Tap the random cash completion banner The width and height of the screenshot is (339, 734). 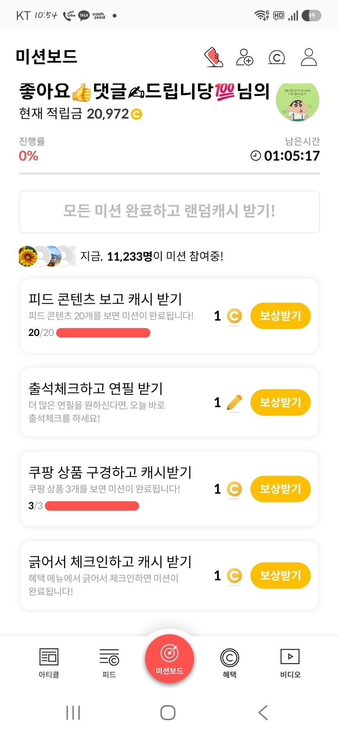[x=169, y=211]
